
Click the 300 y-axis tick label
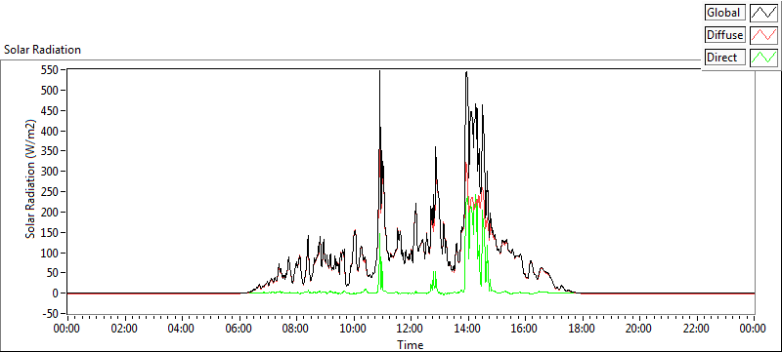point(54,172)
